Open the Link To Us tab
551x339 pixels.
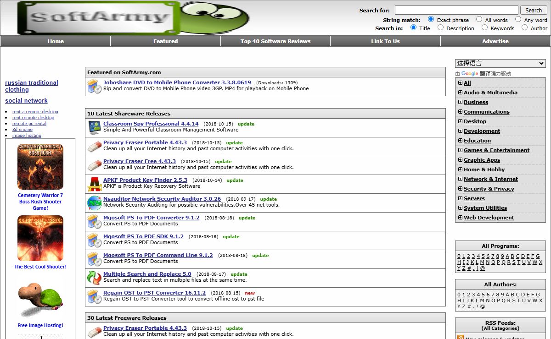coord(385,41)
